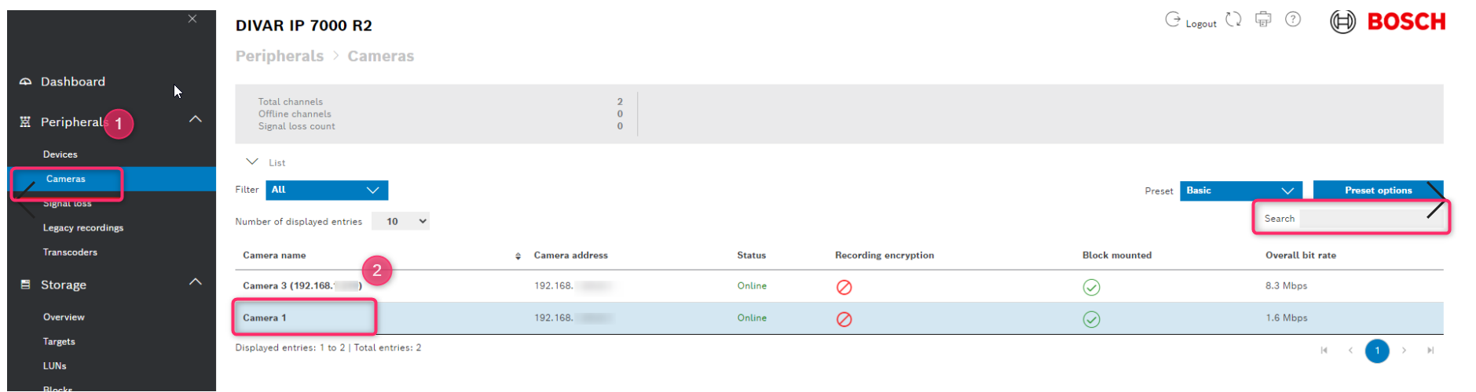Viewport: 1476px width, 392px height.
Task: Click the Search input field
Action: point(1371,219)
